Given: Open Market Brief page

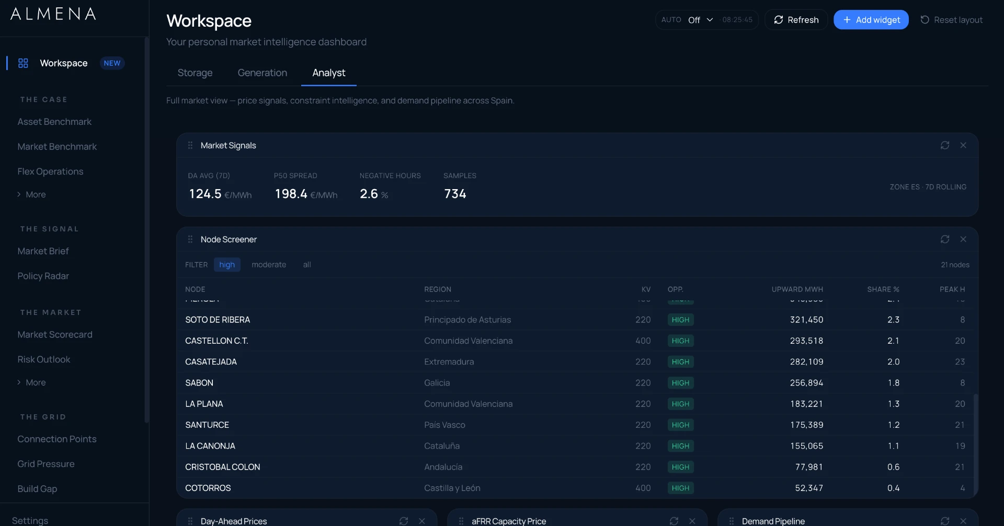Looking at the screenshot, I should pos(43,251).
